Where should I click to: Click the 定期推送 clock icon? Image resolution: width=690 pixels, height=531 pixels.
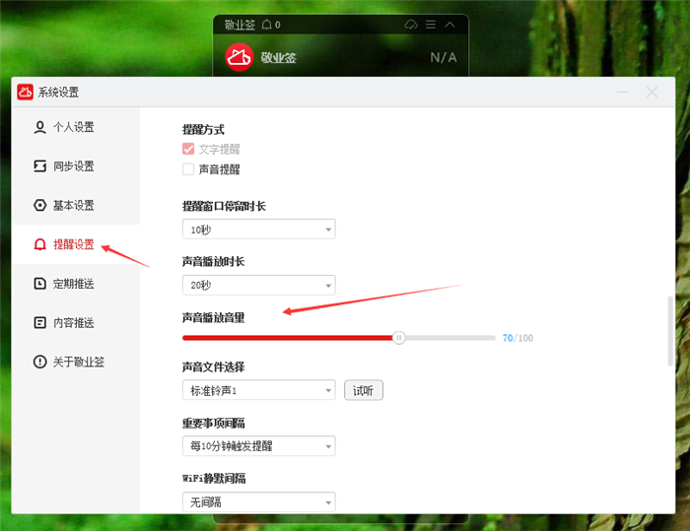click(40, 284)
